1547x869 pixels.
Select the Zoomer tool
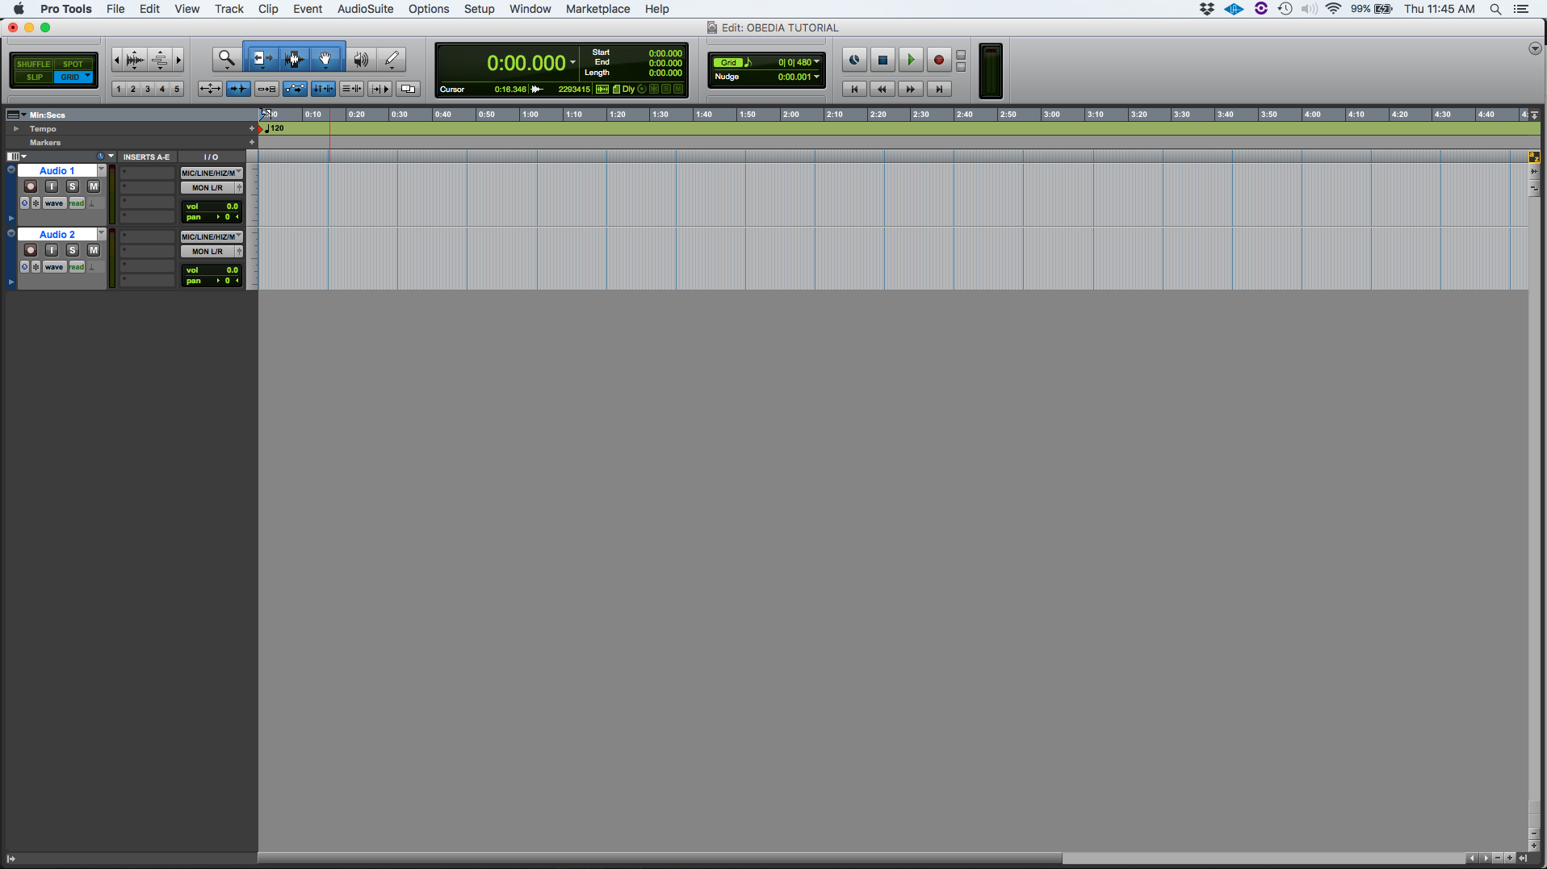point(227,58)
